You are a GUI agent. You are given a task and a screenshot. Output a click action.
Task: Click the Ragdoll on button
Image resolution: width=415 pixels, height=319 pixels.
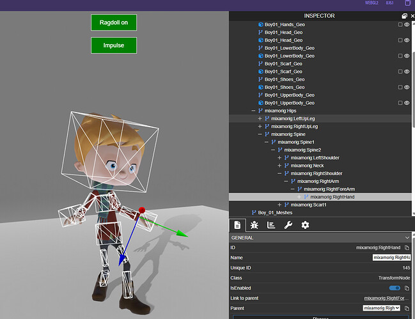point(114,22)
